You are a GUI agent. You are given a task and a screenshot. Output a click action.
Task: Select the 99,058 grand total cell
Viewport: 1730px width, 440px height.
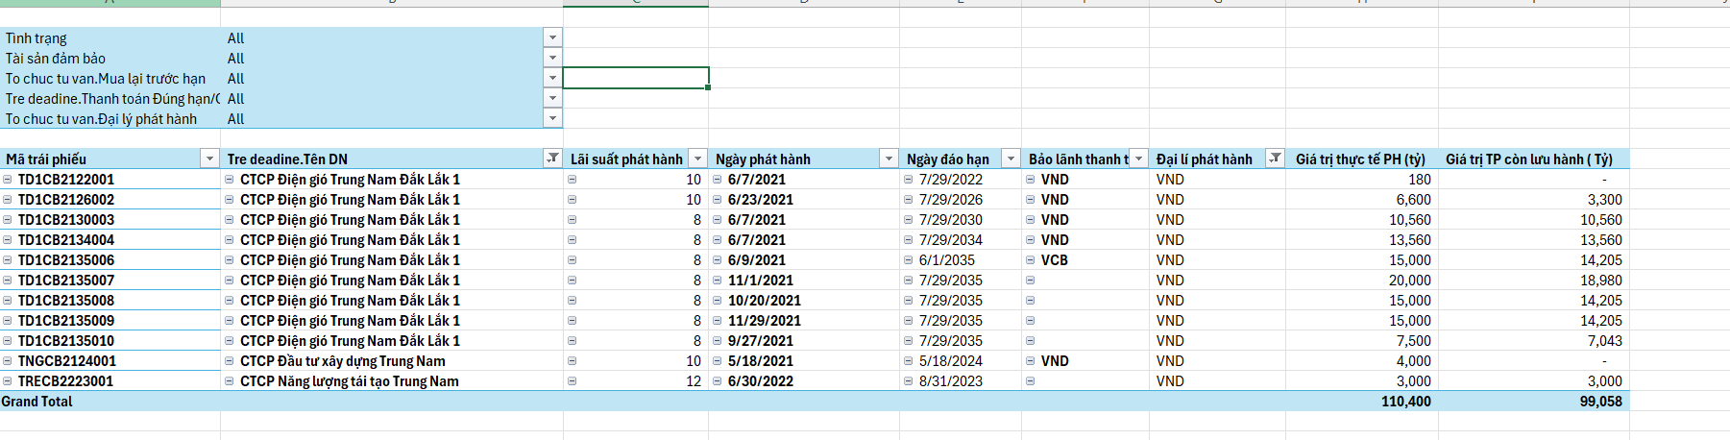tap(1533, 402)
